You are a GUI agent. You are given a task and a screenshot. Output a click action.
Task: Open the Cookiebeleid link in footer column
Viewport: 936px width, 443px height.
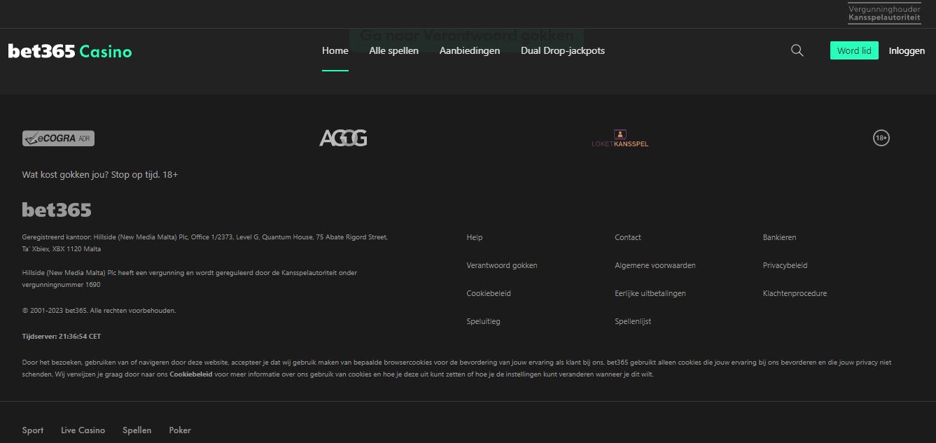click(x=489, y=293)
